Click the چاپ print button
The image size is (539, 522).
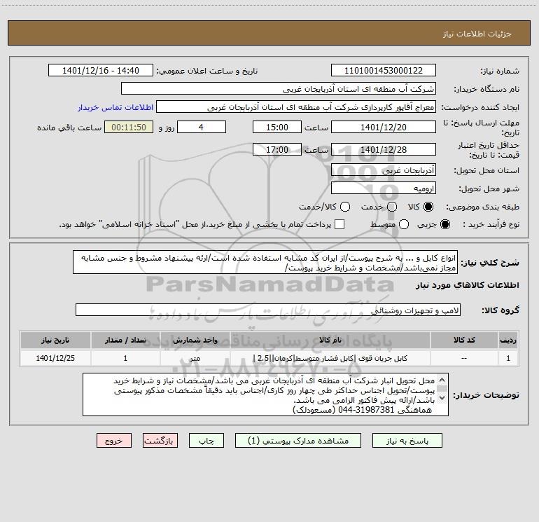tap(206, 441)
